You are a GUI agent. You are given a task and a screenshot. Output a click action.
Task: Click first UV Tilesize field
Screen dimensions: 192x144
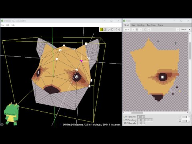point(140,117)
